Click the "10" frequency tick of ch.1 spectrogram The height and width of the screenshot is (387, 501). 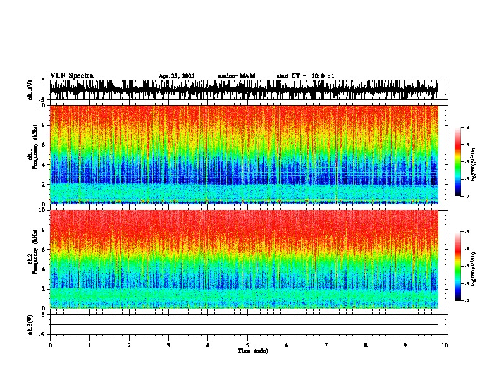click(x=42, y=106)
